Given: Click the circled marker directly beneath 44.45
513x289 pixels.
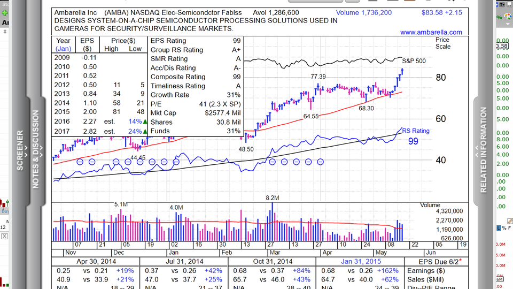Looking at the screenshot, I should [140, 162].
